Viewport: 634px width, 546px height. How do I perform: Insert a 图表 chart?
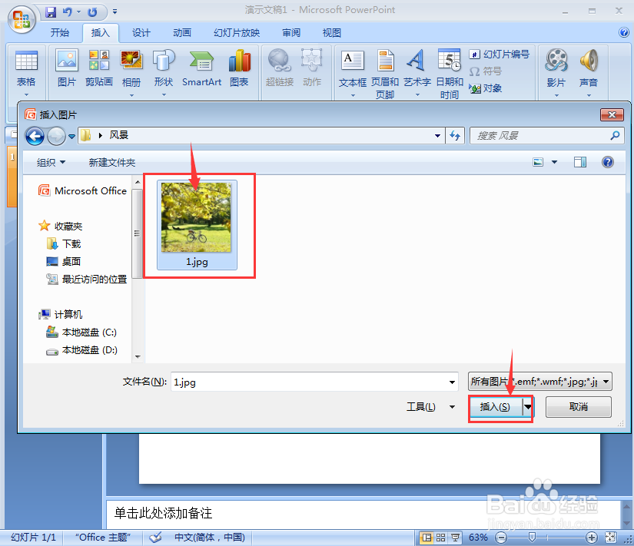pos(239,68)
